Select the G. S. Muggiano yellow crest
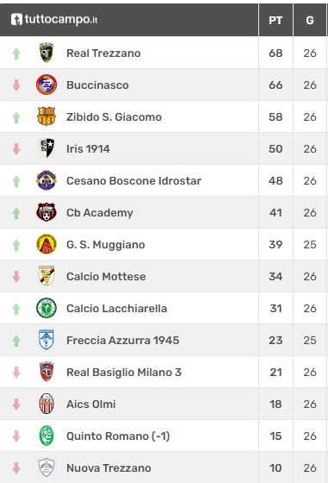This screenshot has width=328, height=483. (46, 244)
